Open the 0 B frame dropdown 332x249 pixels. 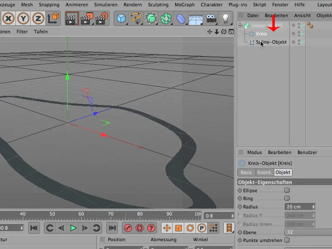[219, 215]
